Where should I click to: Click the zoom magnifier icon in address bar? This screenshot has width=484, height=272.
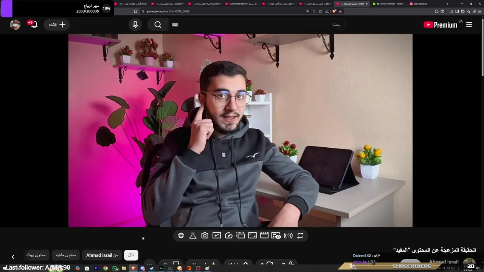314,11
